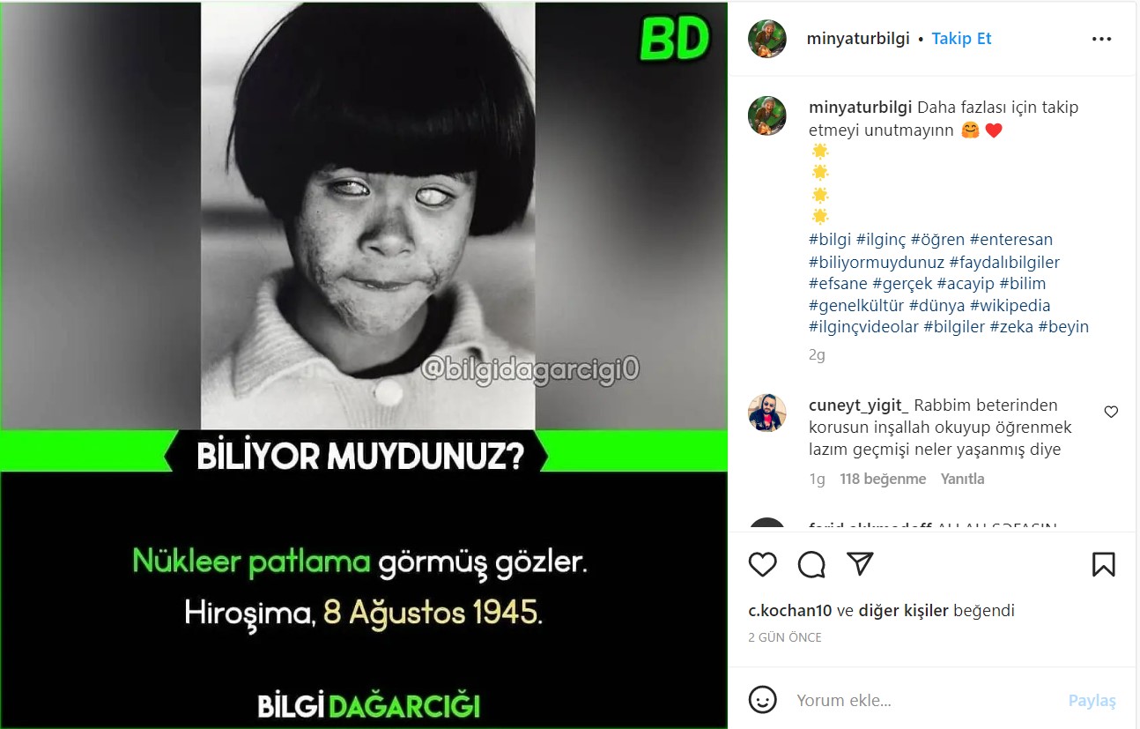Open c.kochan10 profile from likes

(x=790, y=610)
